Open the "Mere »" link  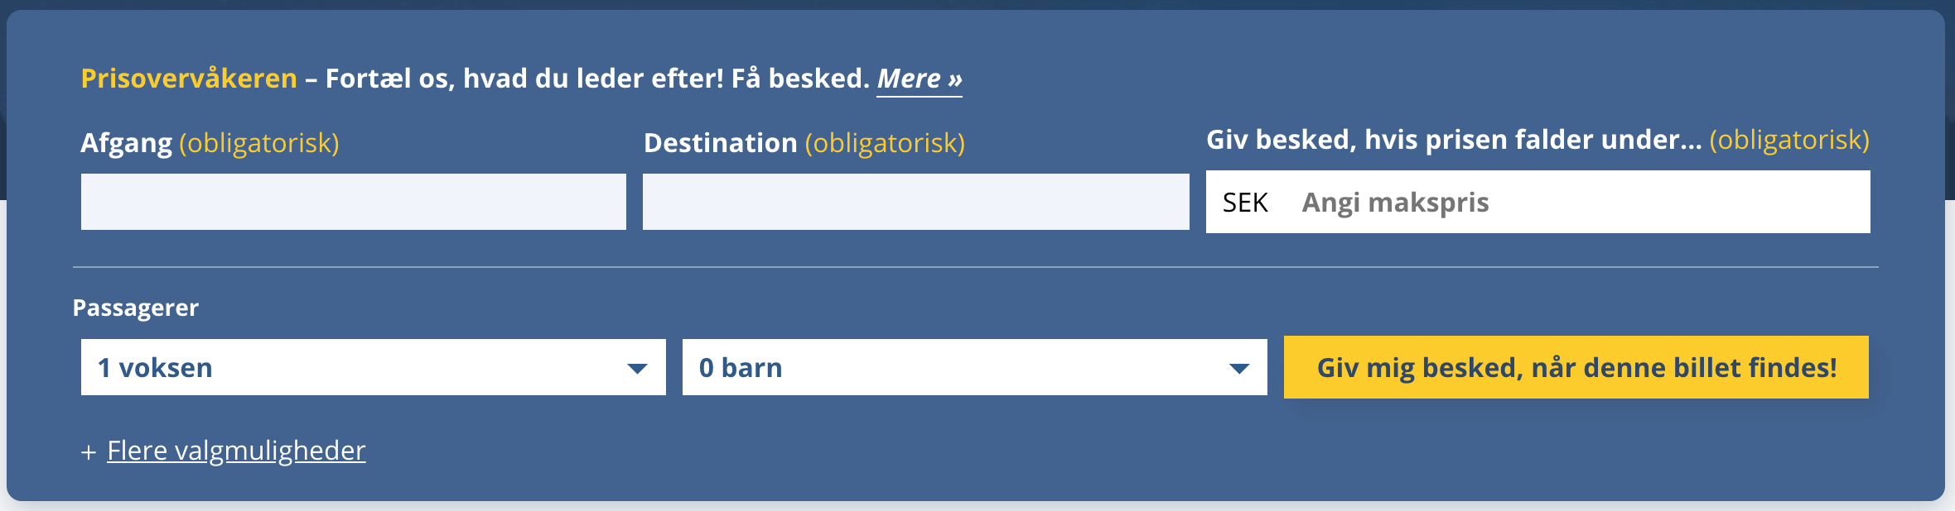click(920, 79)
